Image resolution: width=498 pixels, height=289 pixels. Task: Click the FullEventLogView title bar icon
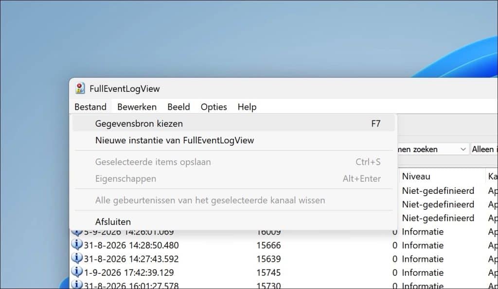(x=80, y=88)
